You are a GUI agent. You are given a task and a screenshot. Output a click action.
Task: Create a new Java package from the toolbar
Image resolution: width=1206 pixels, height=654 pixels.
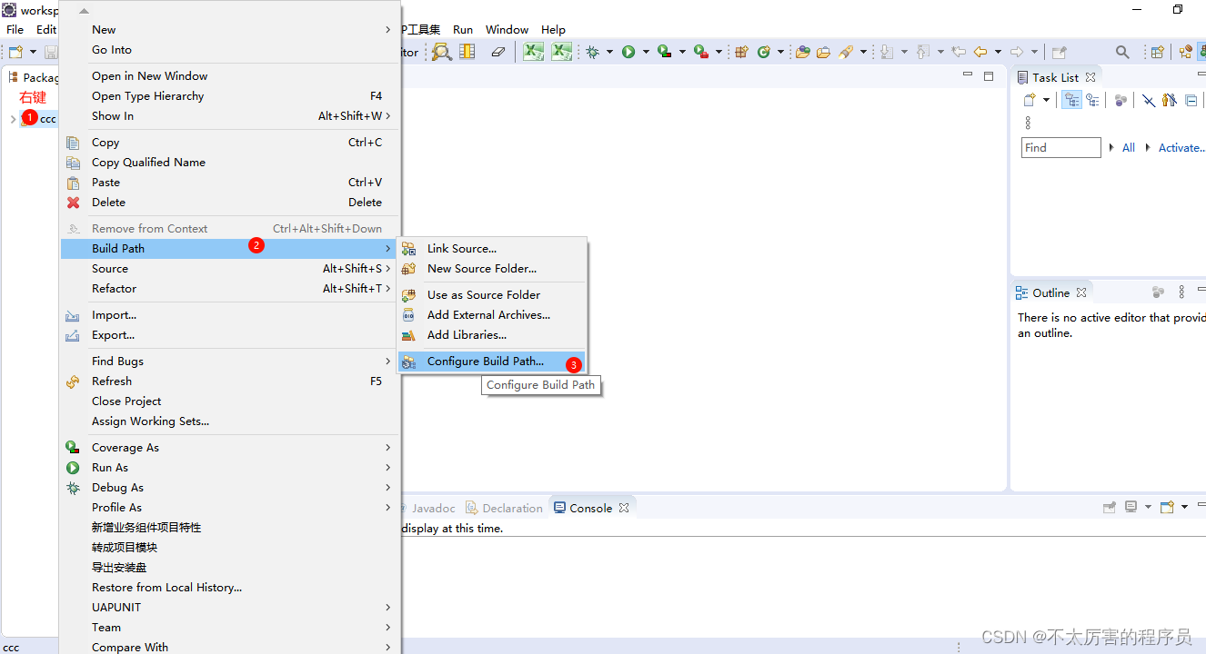pos(741,52)
